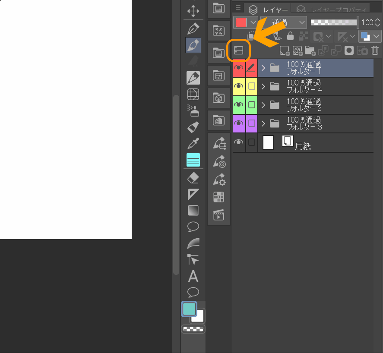This screenshot has width=383, height=353.
Task: Hide フォルダー4 using yellow eye icon
Action: (239, 86)
